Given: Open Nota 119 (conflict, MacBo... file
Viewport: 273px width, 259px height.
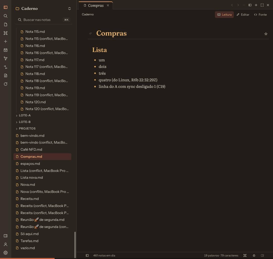Looking at the screenshot, I should click(45, 95).
